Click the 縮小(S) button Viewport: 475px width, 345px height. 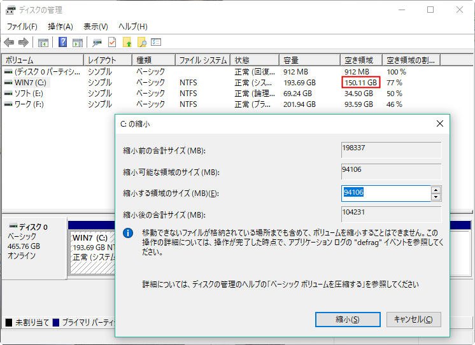point(348,320)
